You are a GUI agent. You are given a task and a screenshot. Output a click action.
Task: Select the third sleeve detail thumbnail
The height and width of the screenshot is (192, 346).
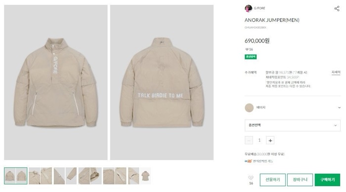pyautogui.click(x=65, y=176)
